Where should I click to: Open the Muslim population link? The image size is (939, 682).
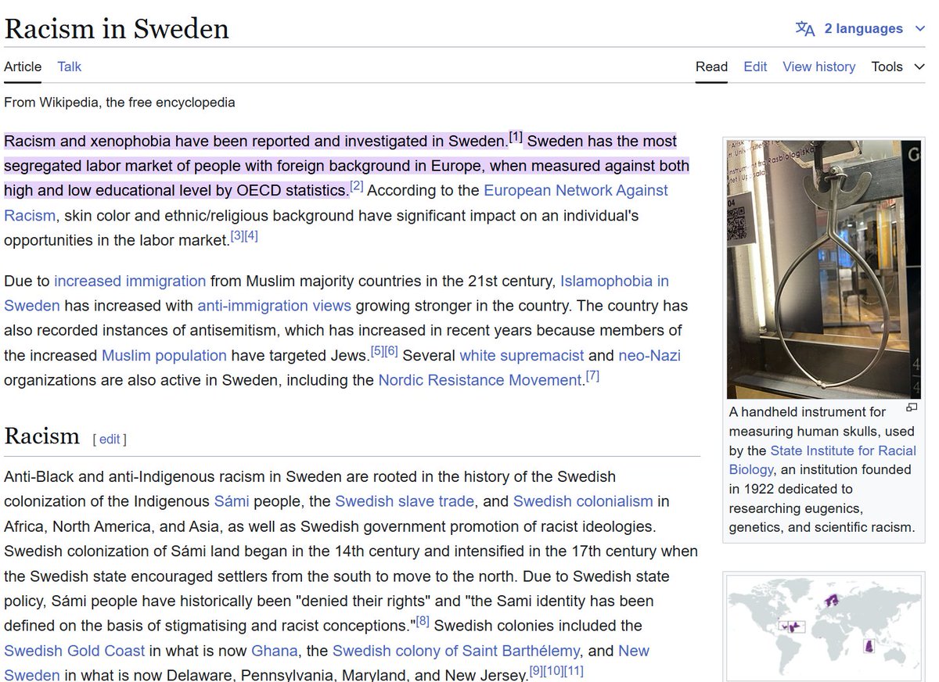[x=164, y=356]
